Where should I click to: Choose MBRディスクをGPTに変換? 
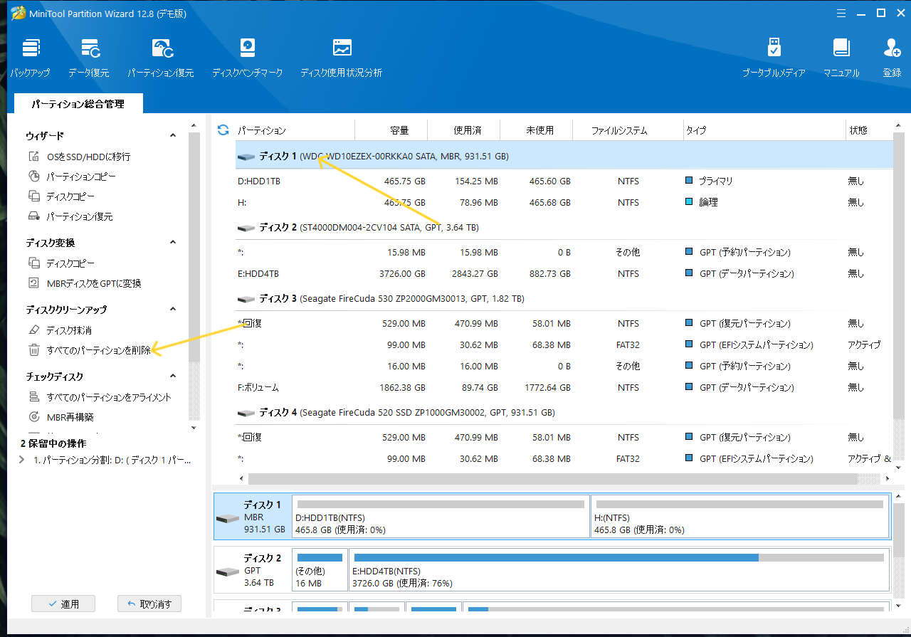(94, 283)
